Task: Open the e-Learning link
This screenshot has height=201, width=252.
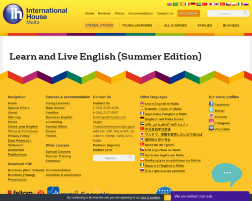Action: (x=54, y=122)
